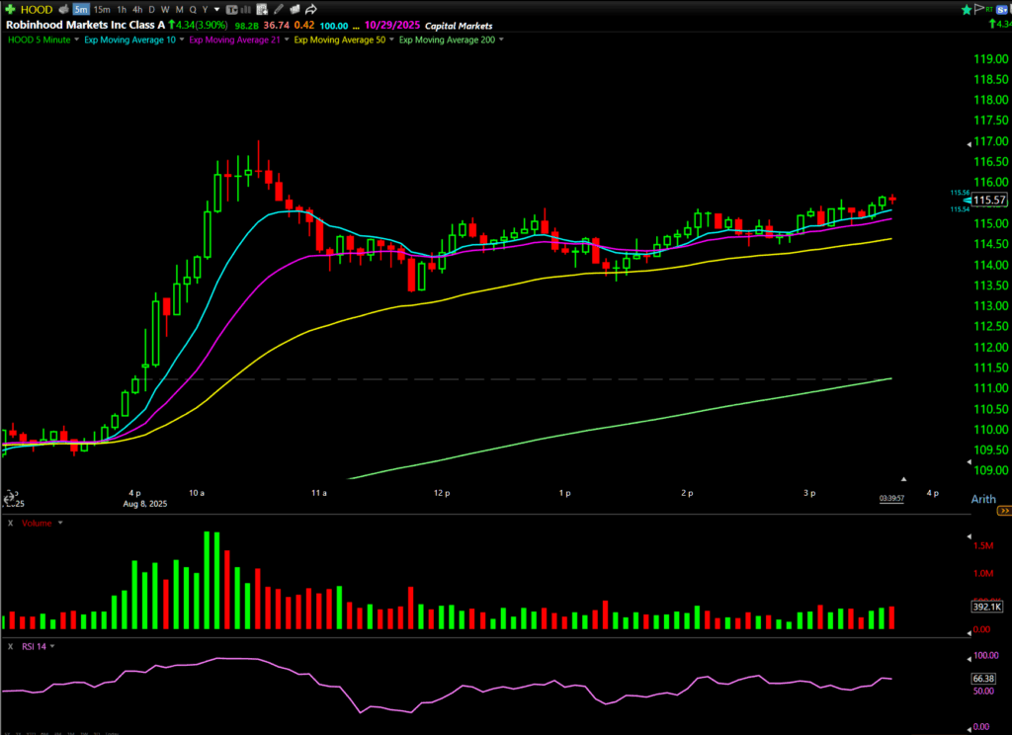Click the bar chart type icon
Image resolution: width=1012 pixels, height=735 pixels.
point(246,10)
